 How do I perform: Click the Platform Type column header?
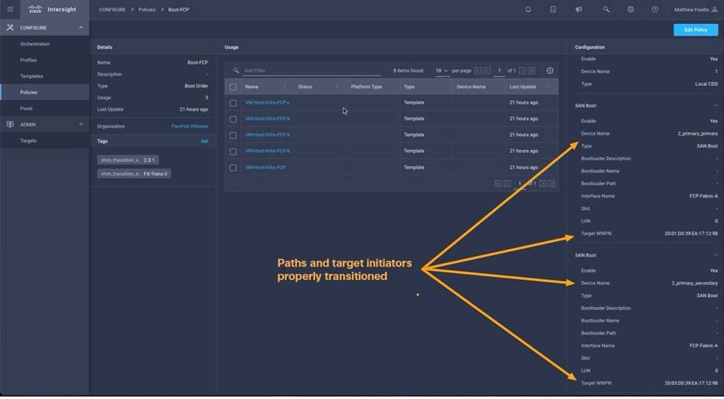[x=366, y=87]
